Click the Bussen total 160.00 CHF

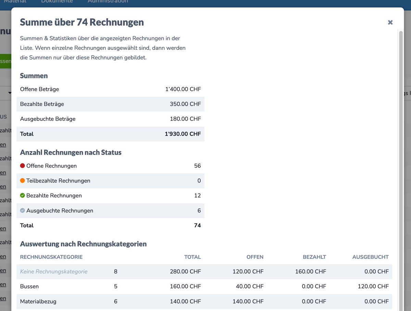click(185, 286)
